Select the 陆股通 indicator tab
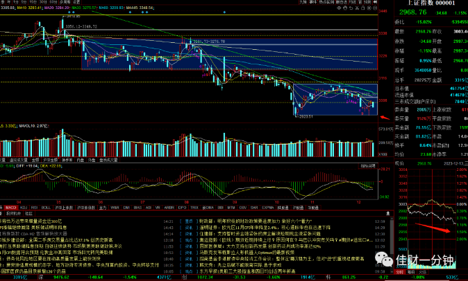 (283, 208)
